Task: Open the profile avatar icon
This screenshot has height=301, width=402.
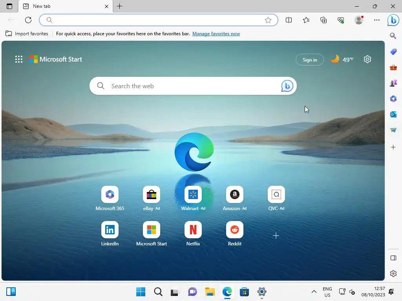Action: (359, 20)
